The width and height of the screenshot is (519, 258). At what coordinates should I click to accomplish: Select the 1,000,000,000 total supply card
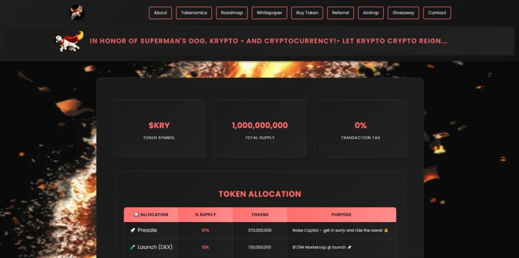click(259, 129)
